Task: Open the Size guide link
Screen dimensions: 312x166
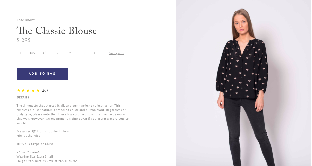Action: [x=117, y=53]
